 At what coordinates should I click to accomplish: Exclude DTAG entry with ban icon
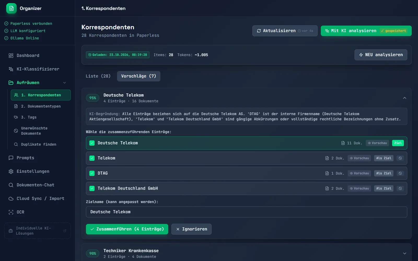point(400,173)
